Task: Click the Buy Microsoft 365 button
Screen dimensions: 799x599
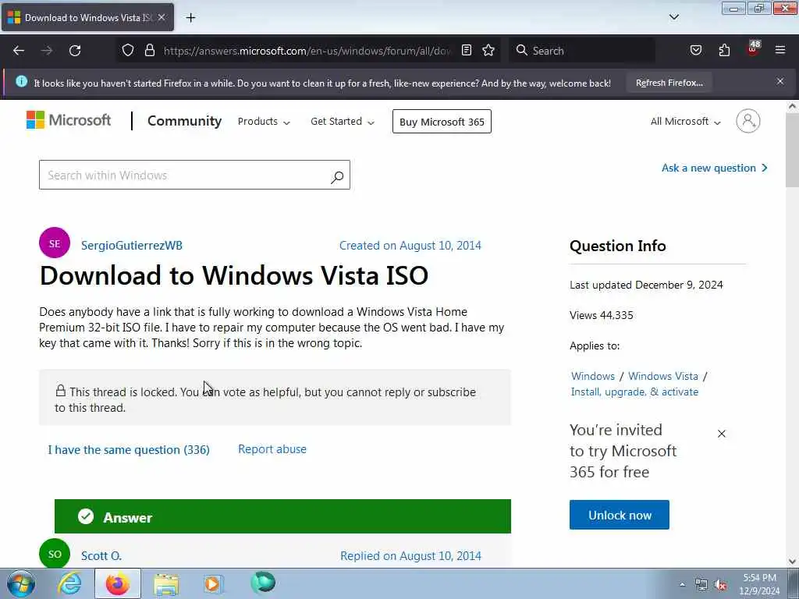Action: (442, 122)
